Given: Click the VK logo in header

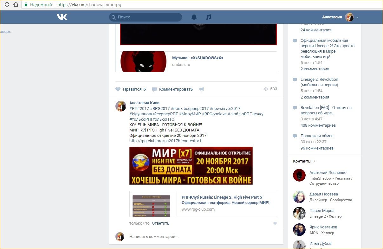Looking at the screenshot, I should click(x=62, y=17).
